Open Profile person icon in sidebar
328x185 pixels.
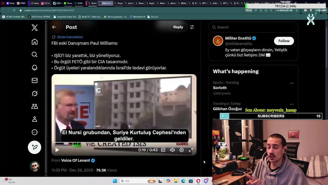[x=35, y=119]
